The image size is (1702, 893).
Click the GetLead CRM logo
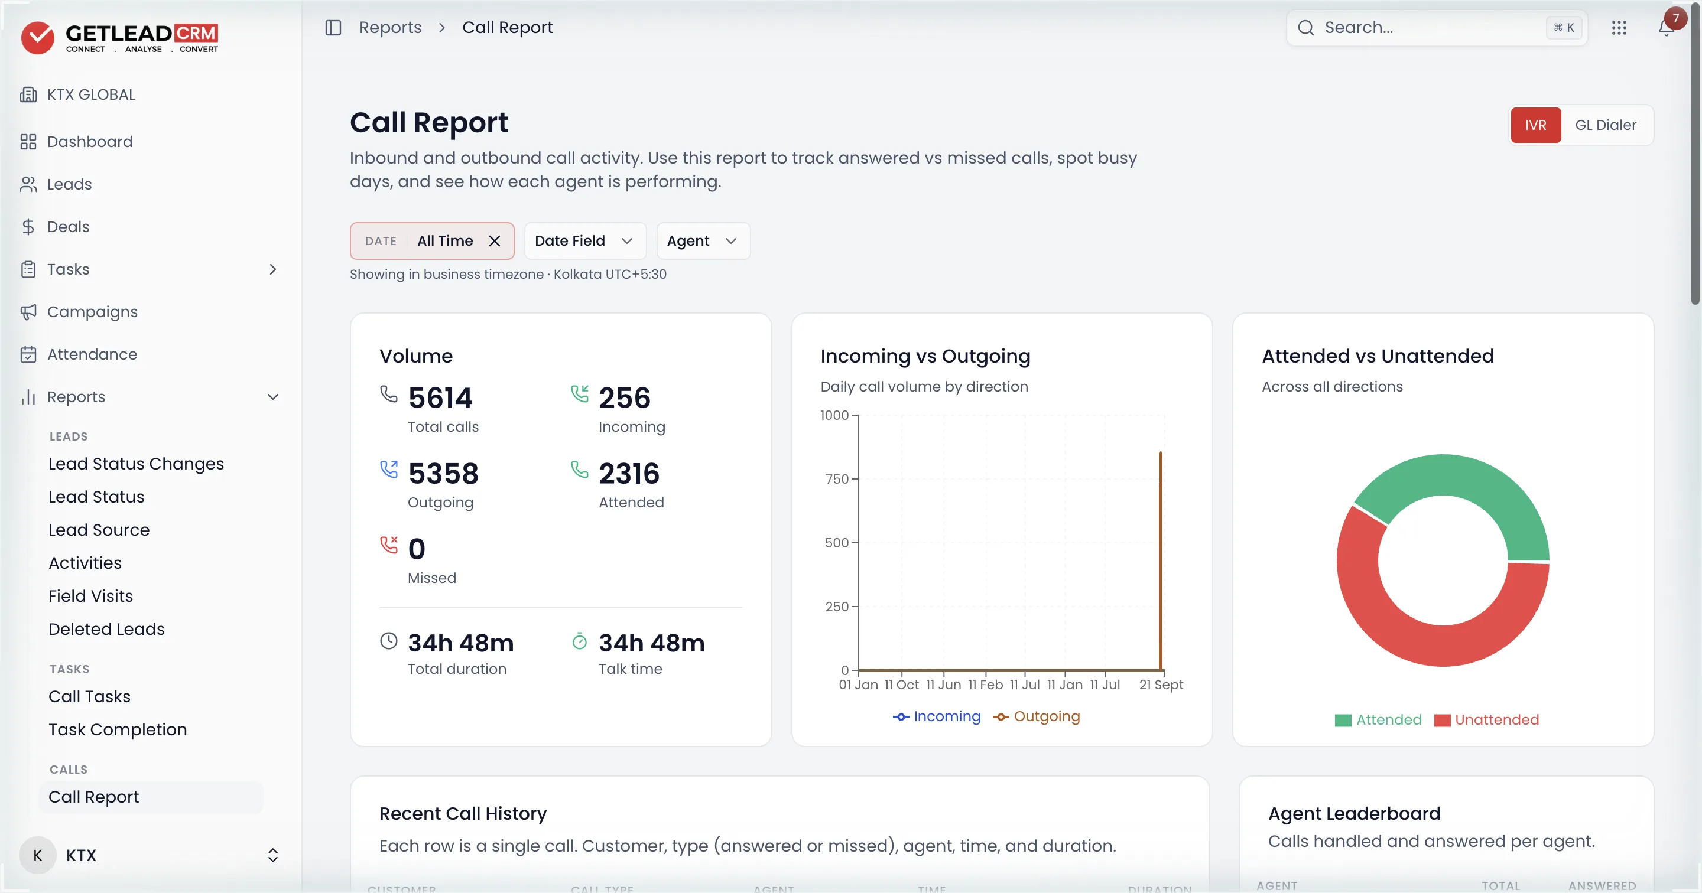[x=119, y=38]
